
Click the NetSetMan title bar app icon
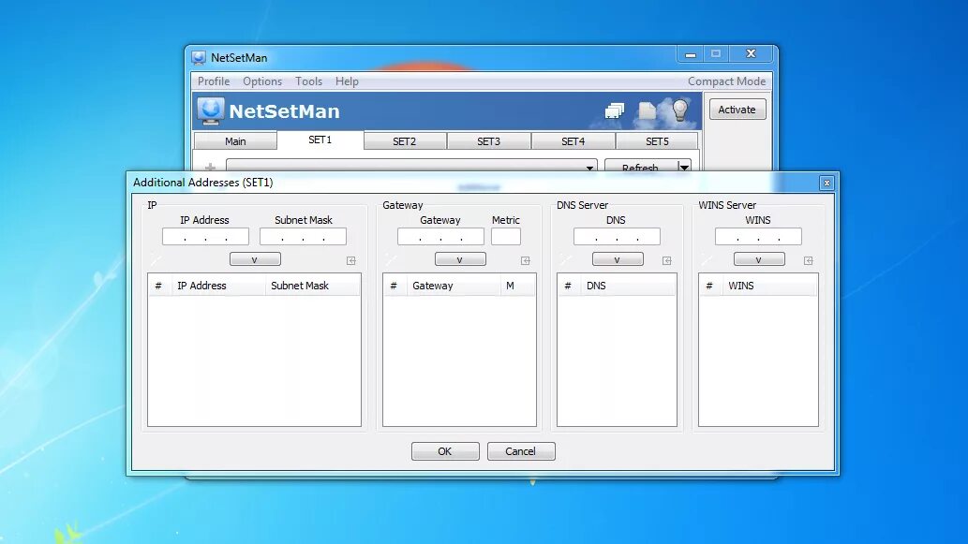198,58
